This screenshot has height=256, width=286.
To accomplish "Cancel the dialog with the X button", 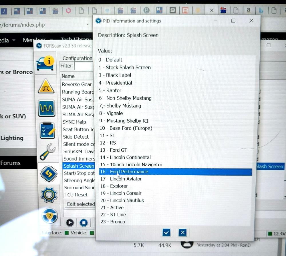I will tap(182, 232).
